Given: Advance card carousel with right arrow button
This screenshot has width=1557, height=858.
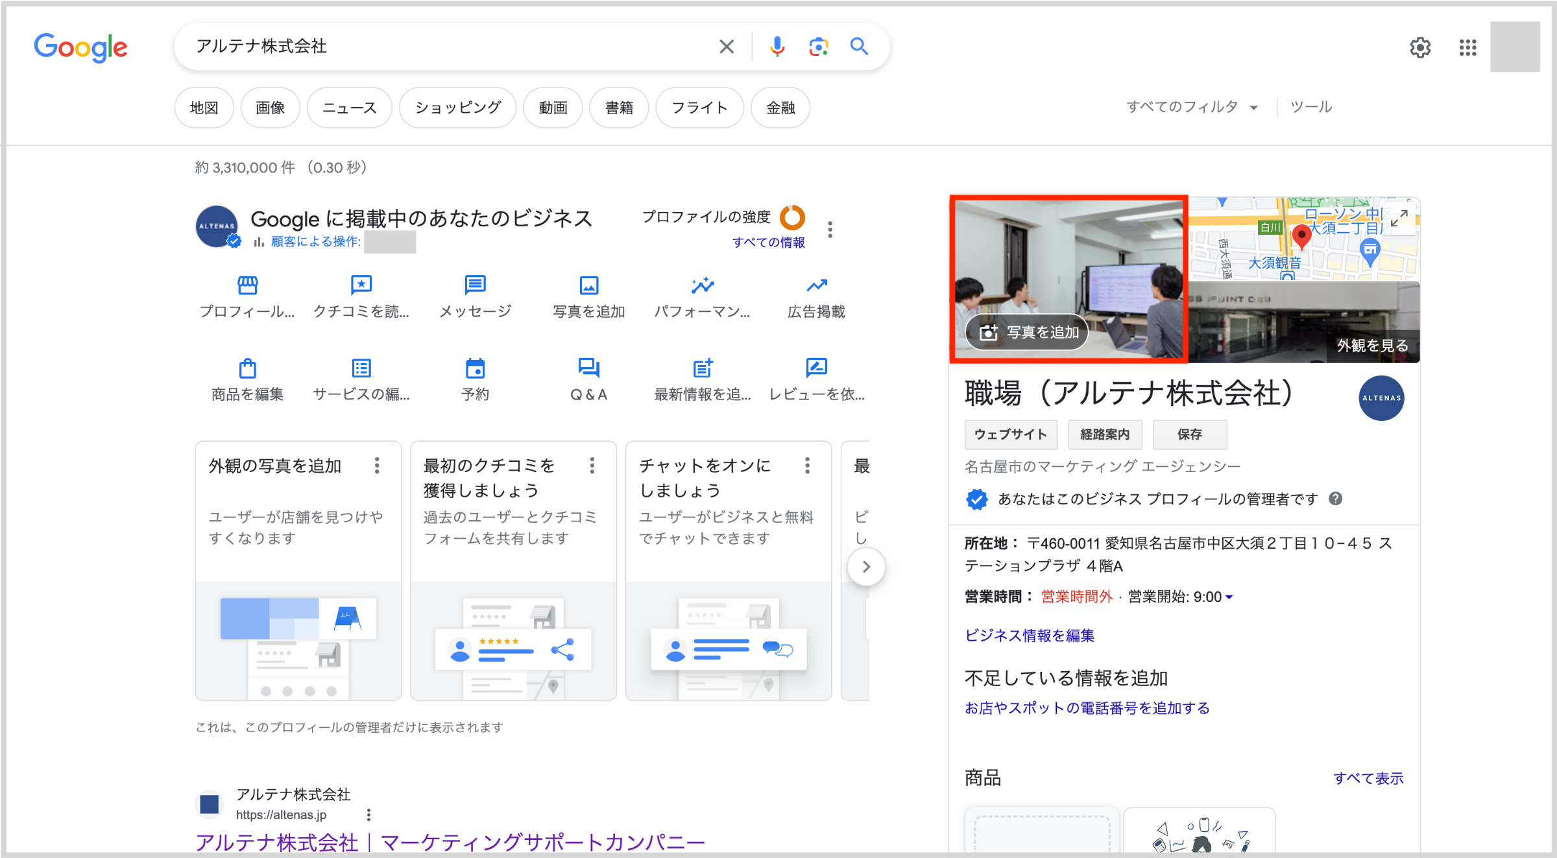Looking at the screenshot, I should click(866, 567).
